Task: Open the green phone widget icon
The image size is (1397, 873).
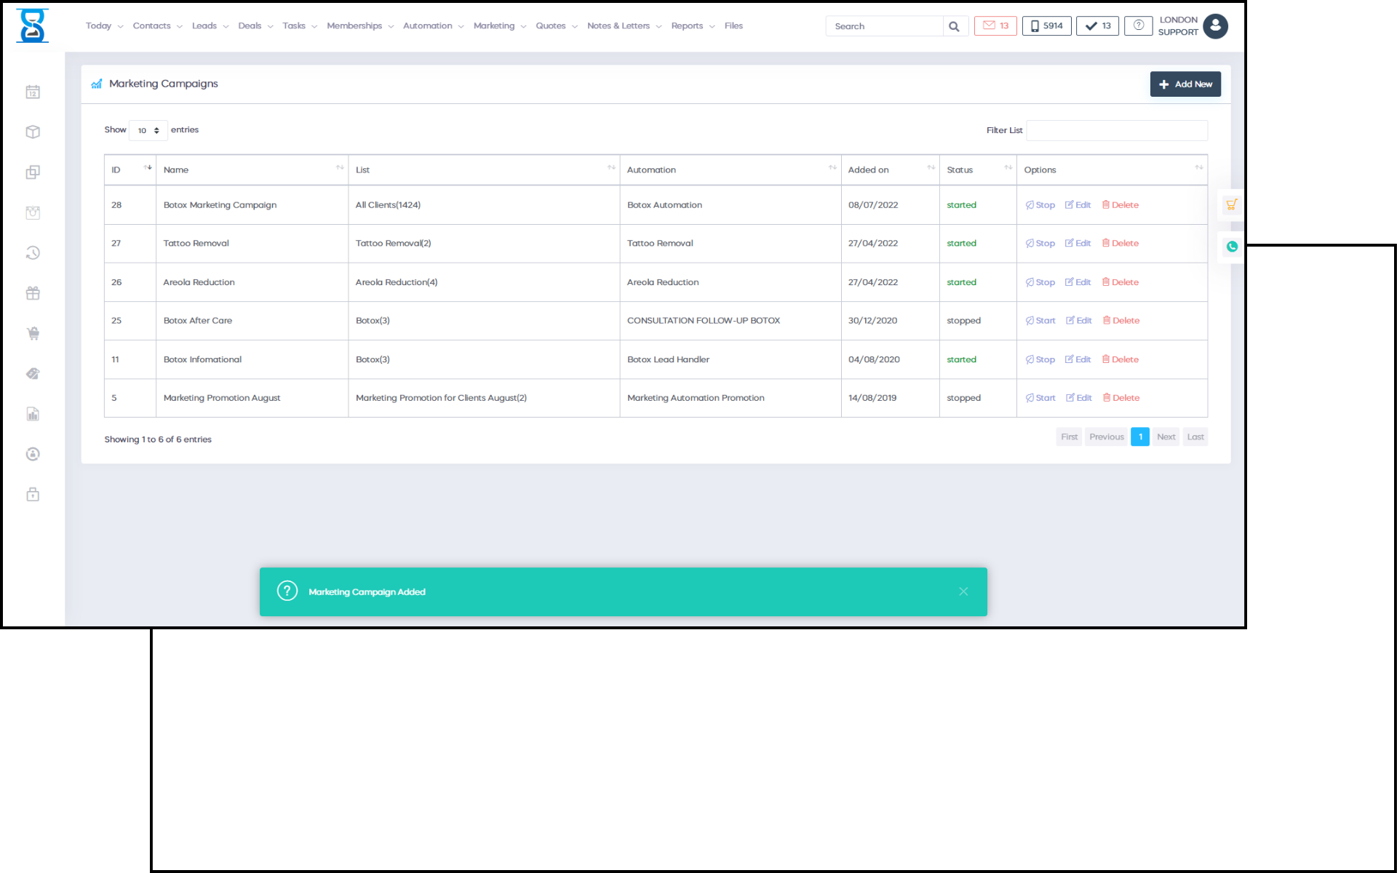Action: tap(1231, 247)
